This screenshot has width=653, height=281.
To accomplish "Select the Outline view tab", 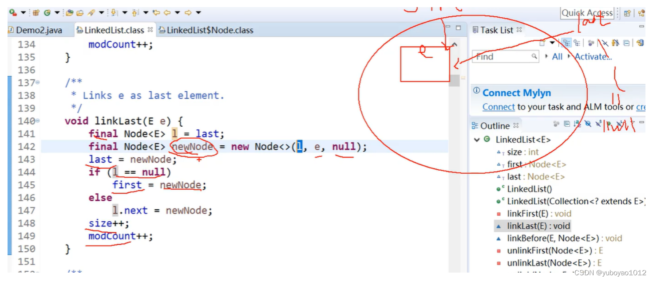I will 495,125.
